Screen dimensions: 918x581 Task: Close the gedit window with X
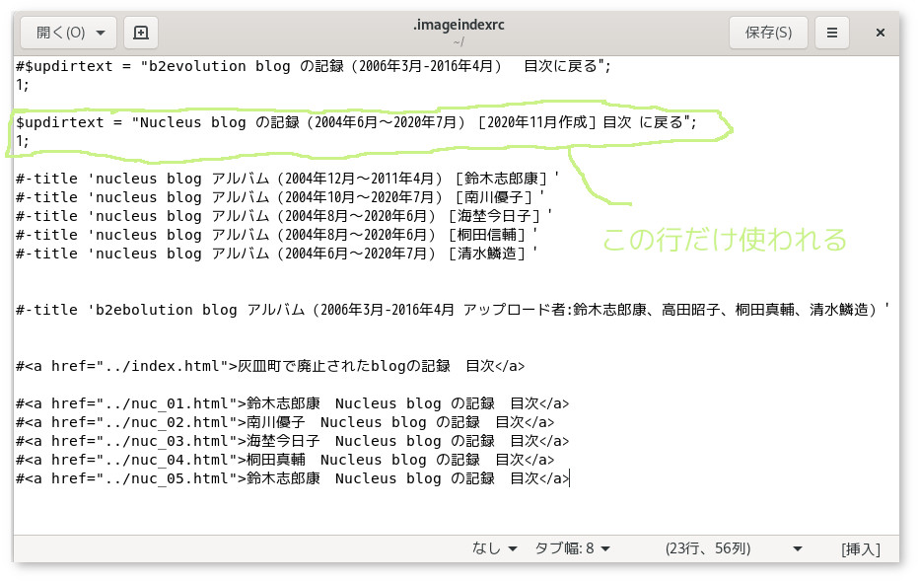881,33
